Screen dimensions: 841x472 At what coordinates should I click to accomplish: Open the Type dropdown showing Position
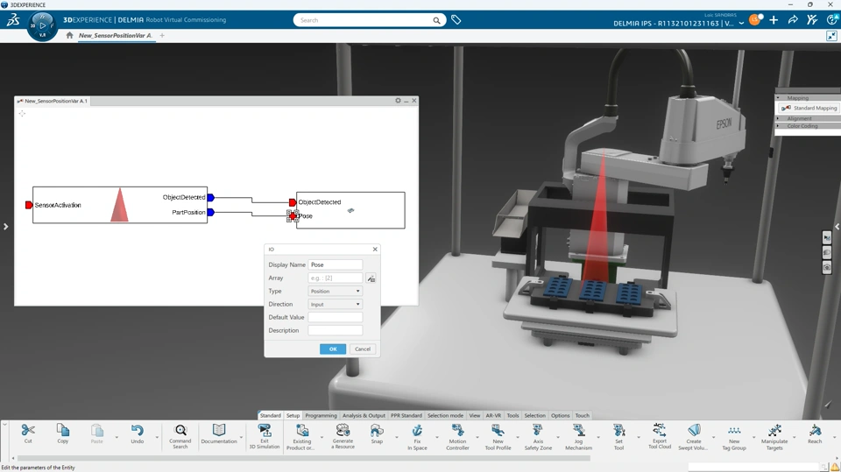click(336, 291)
